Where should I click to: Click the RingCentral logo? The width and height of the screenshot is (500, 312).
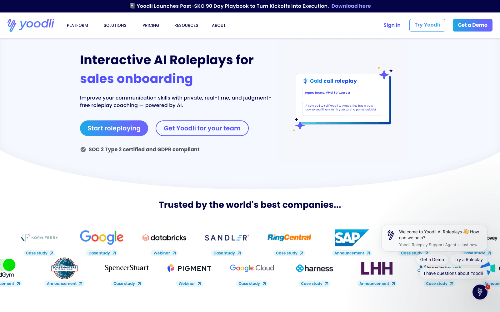click(x=289, y=237)
